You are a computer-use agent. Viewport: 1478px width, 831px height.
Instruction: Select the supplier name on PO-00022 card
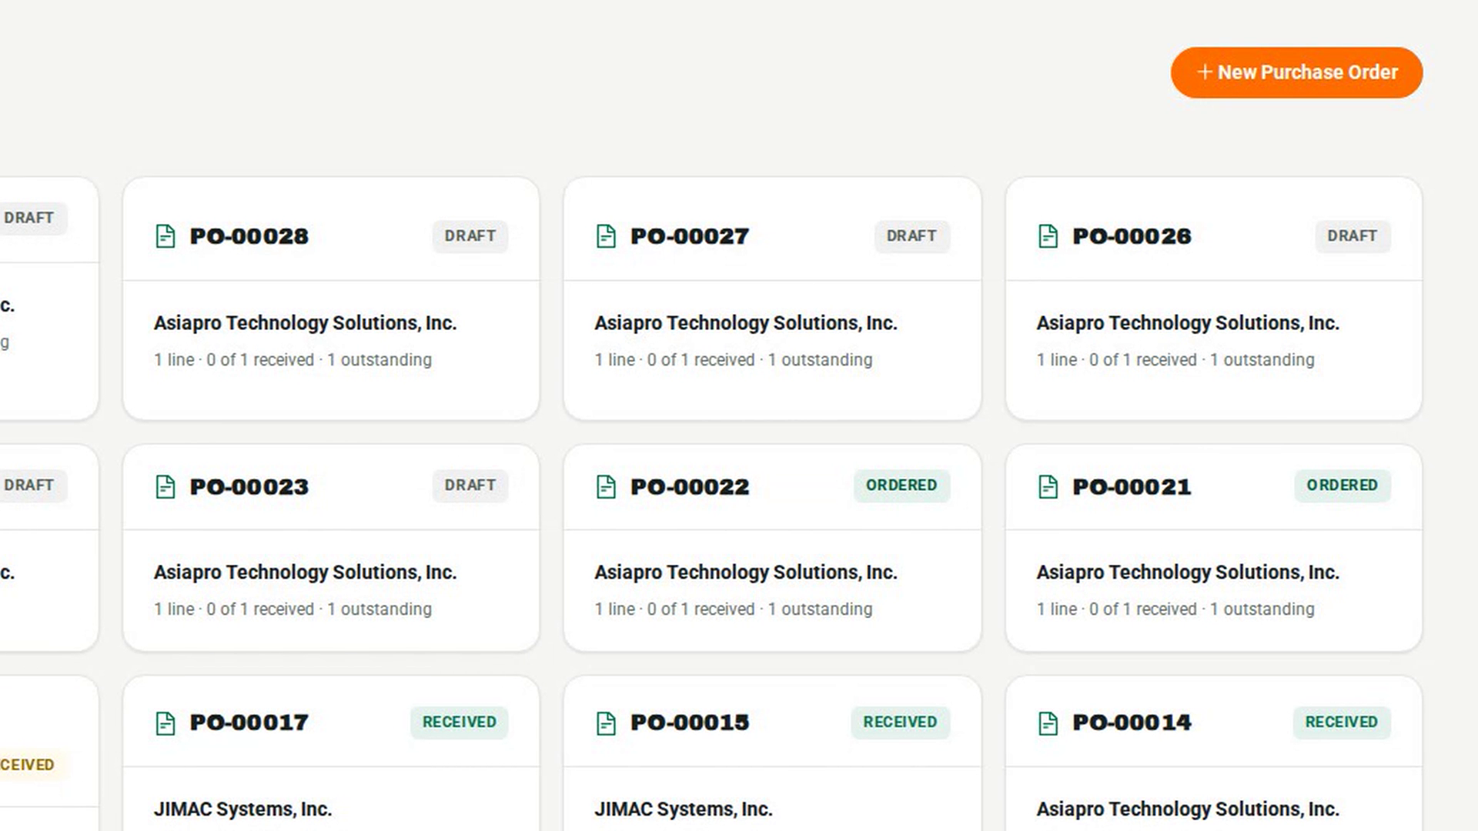coord(746,572)
